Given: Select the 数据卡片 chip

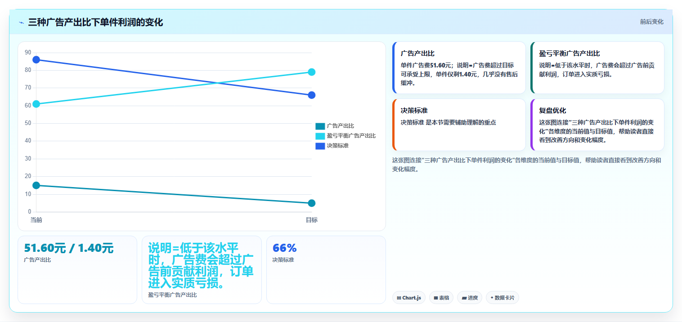Looking at the screenshot, I should point(503,298).
